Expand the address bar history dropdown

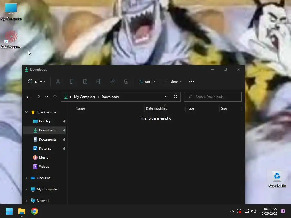166,97
